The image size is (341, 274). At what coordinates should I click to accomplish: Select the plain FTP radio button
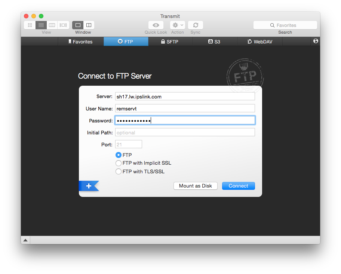tap(119, 155)
